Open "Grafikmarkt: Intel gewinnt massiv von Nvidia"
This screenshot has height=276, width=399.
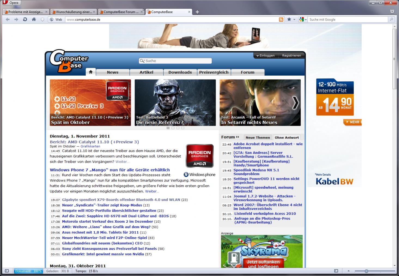(x=103, y=254)
